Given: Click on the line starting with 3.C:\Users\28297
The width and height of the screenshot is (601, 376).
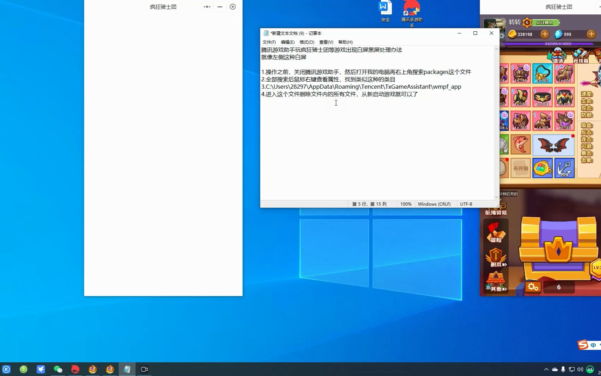Looking at the screenshot, I should [361, 87].
